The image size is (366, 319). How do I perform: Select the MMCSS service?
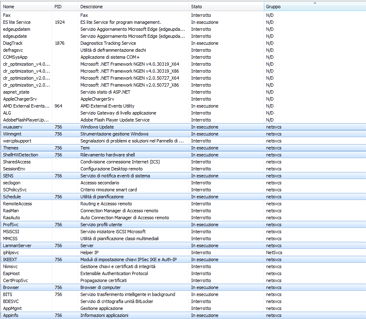(10, 239)
